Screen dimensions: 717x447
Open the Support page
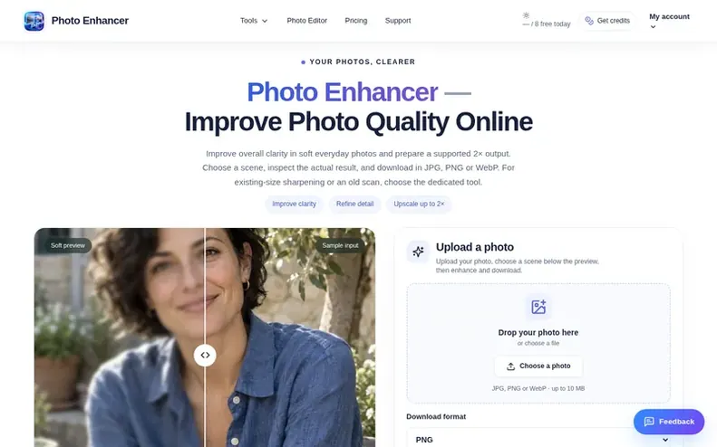click(398, 21)
